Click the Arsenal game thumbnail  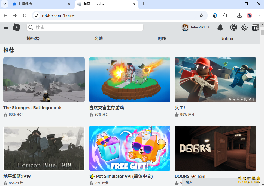point(215,80)
